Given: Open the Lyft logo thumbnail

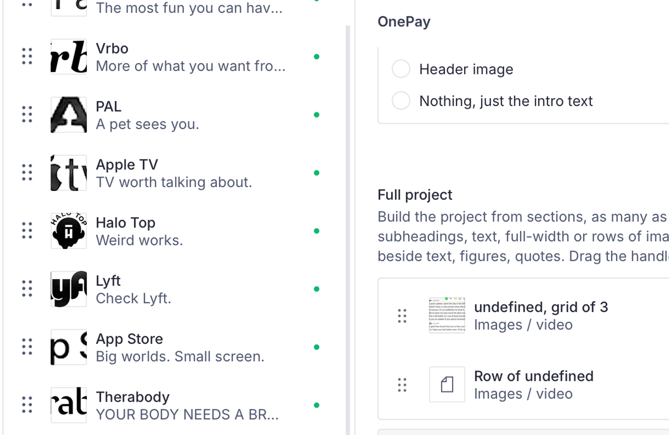Looking at the screenshot, I should point(69,289).
